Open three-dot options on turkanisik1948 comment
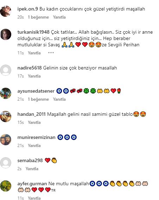The height and width of the screenshot is (200, 159). [51, 53]
